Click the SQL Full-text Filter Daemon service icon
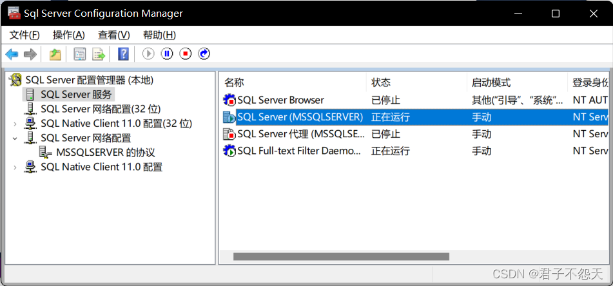 pos(229,151)
